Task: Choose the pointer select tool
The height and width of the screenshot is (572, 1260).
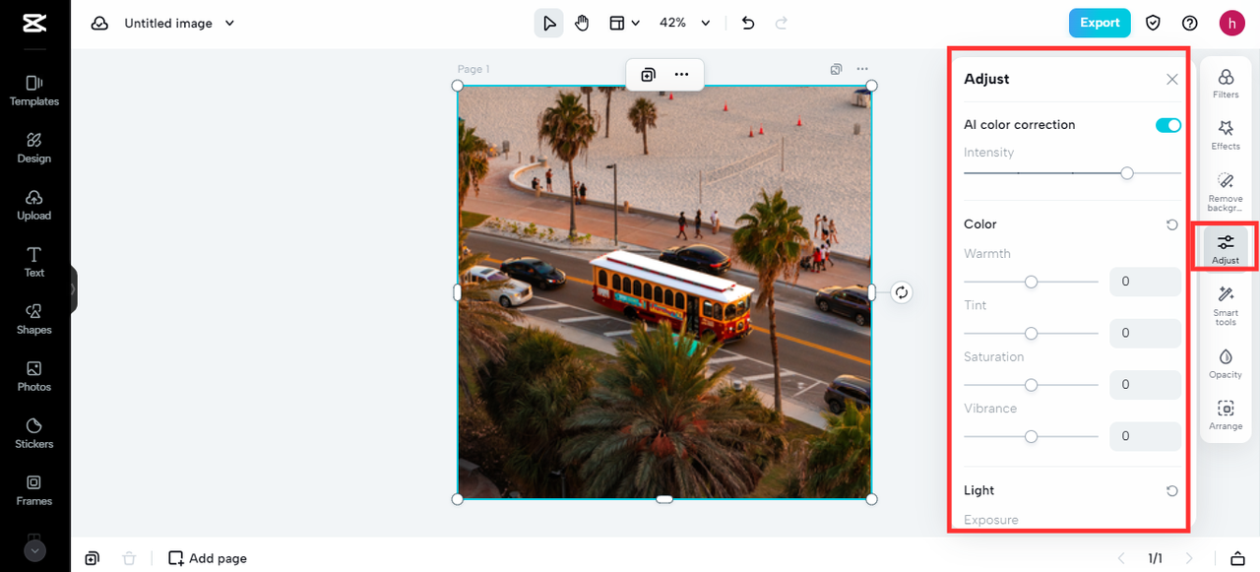Action: [549, 23]
